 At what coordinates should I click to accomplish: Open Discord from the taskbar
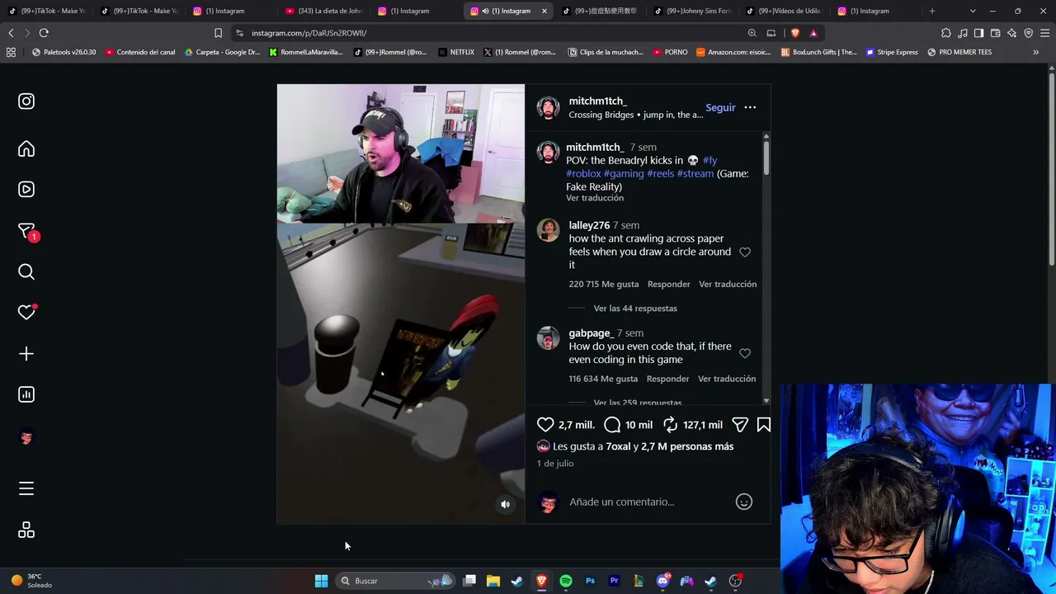(663, 581)
